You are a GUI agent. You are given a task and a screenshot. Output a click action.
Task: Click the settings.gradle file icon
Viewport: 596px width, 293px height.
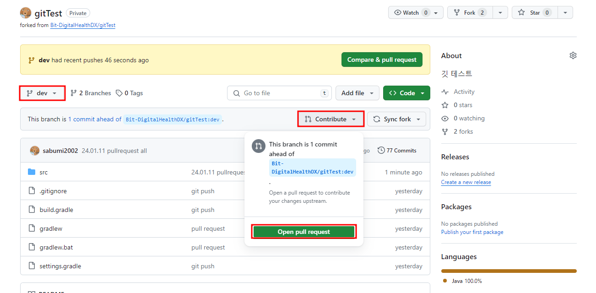(x=32, y=266)
